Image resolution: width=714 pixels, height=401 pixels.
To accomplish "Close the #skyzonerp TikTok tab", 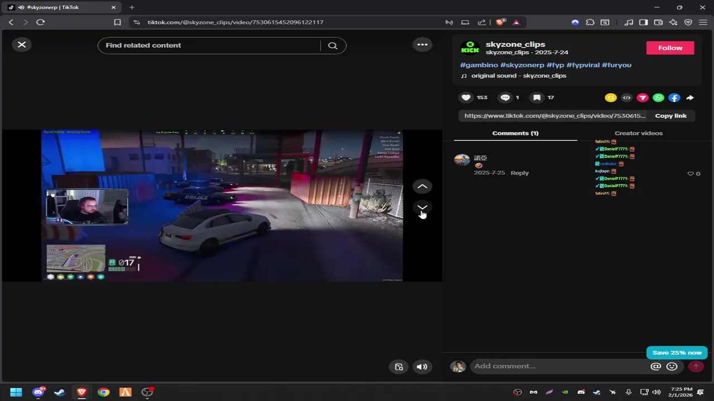I will 113,7.
